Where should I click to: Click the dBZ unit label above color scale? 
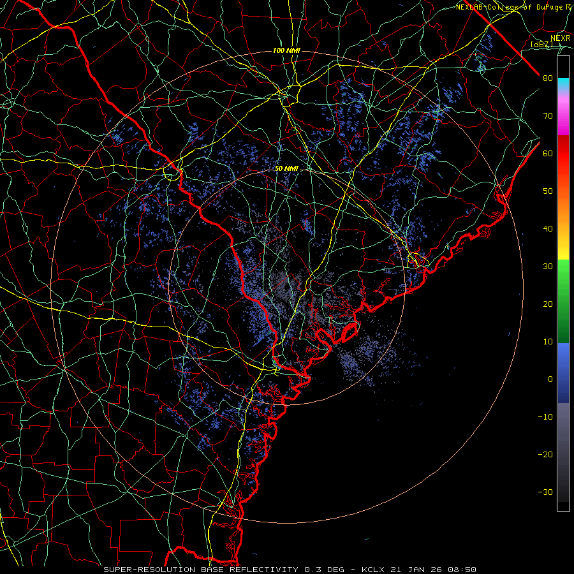pos(541,44)
